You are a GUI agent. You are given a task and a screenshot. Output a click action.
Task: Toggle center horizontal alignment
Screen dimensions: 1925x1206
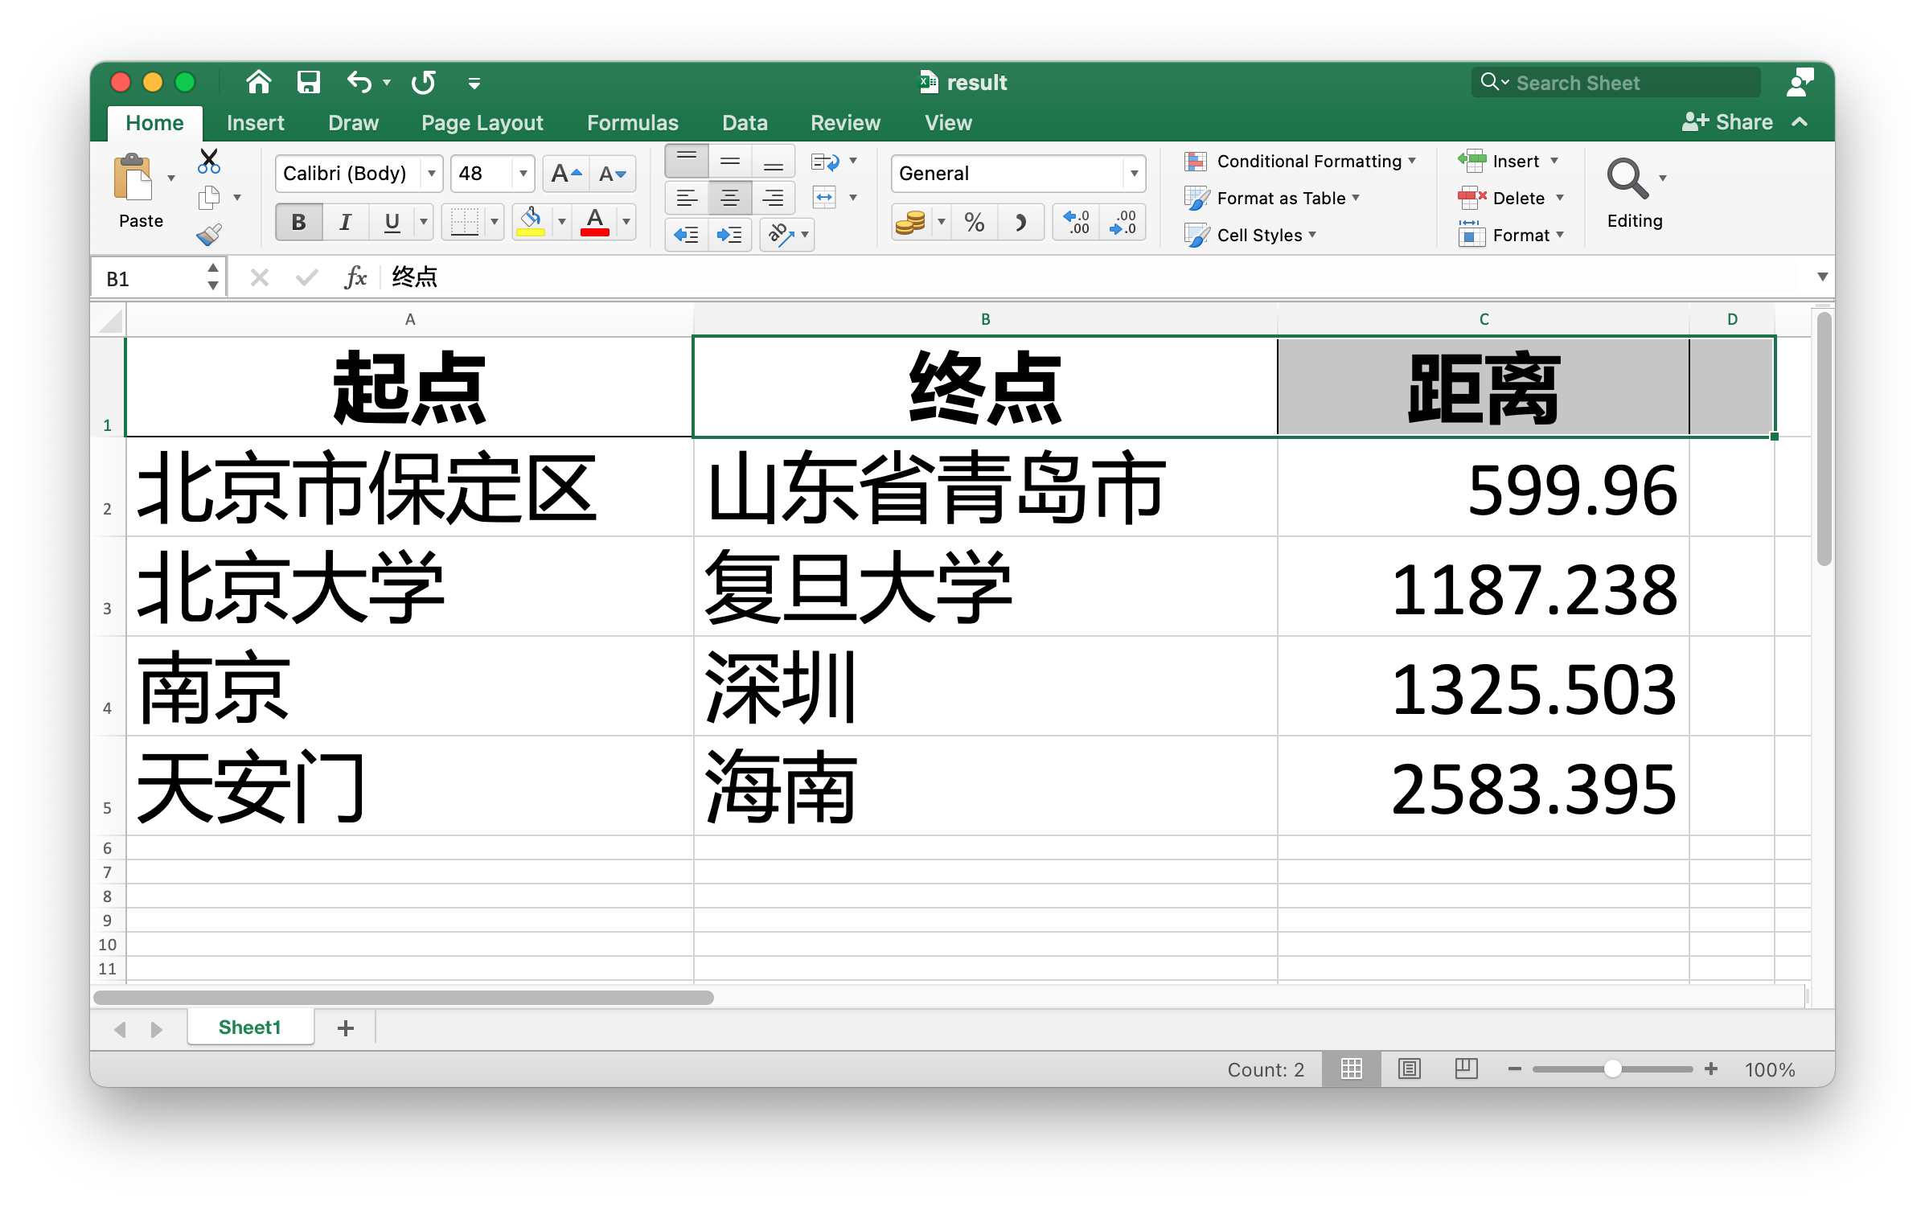730,198
